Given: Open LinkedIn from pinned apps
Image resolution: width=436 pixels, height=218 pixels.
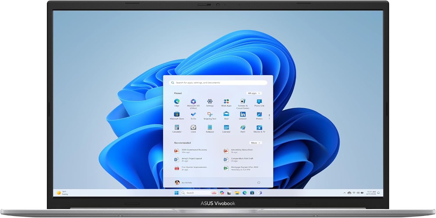Looking at the screenshot, I should (243, 114).
